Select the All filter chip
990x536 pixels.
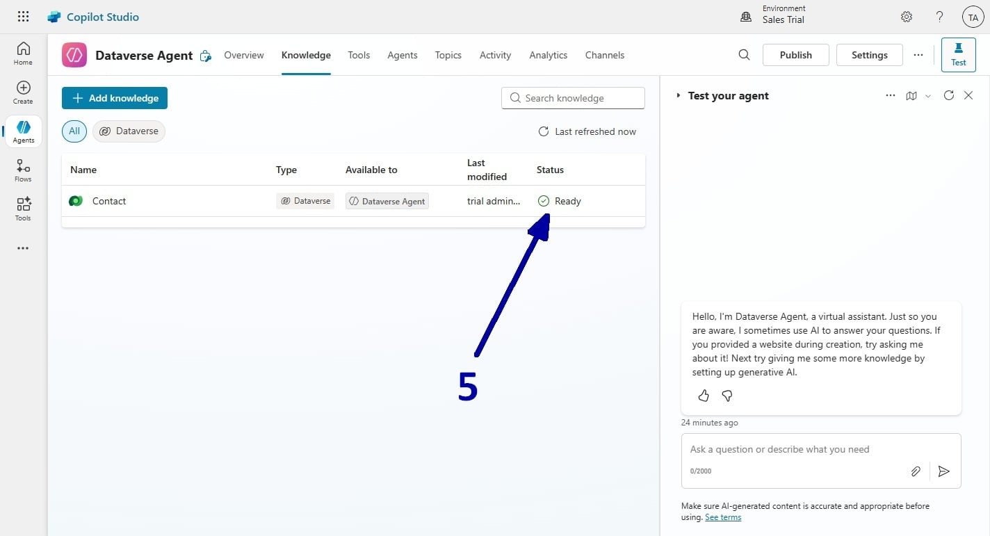(x=74, y=131)
